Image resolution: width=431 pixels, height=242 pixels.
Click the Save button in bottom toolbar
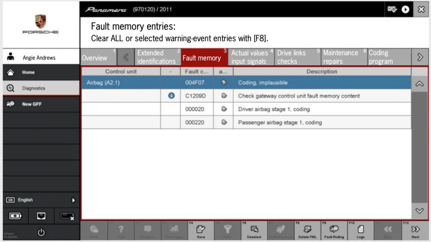[x=201, y=231]
